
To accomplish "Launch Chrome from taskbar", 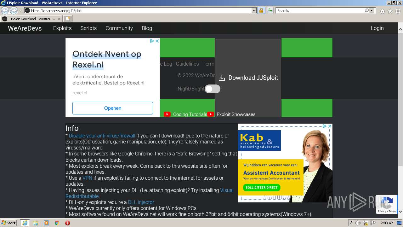I will click(57, 223).
